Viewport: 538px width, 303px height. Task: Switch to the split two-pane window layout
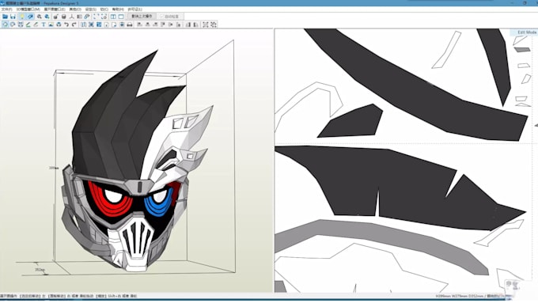pyautogui.click(x=113, y=17)
